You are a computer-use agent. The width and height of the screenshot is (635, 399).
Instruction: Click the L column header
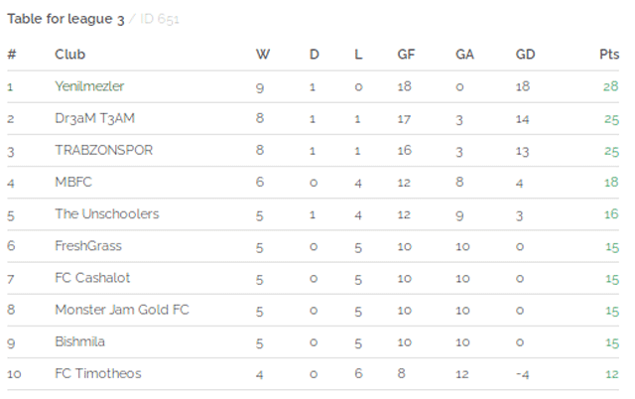tap(358, 55)
